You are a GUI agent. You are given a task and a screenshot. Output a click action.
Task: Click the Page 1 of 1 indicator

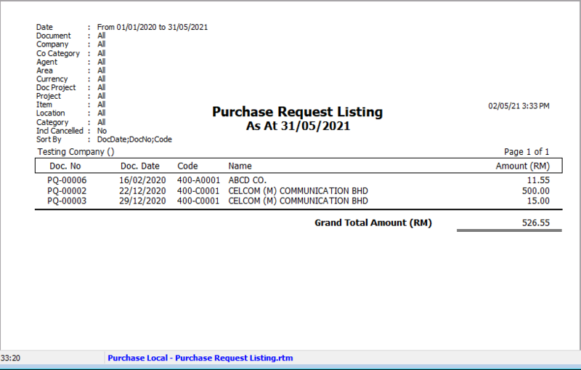527,152
